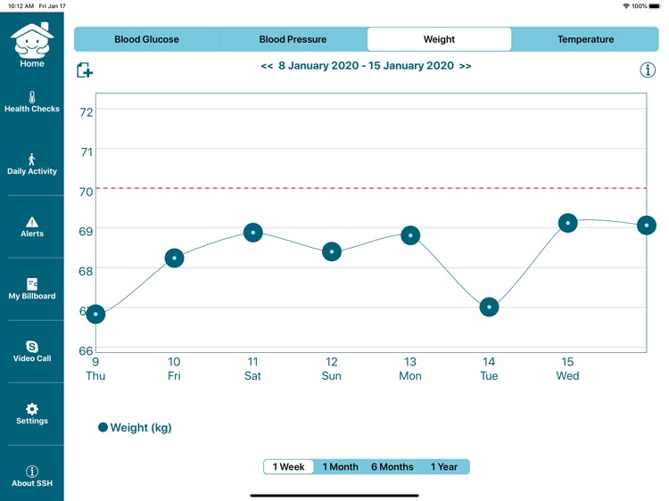Viewport: 669px width, 501px height.
Task: Open Settings gear icon
Action: click(x=32, y=409)
